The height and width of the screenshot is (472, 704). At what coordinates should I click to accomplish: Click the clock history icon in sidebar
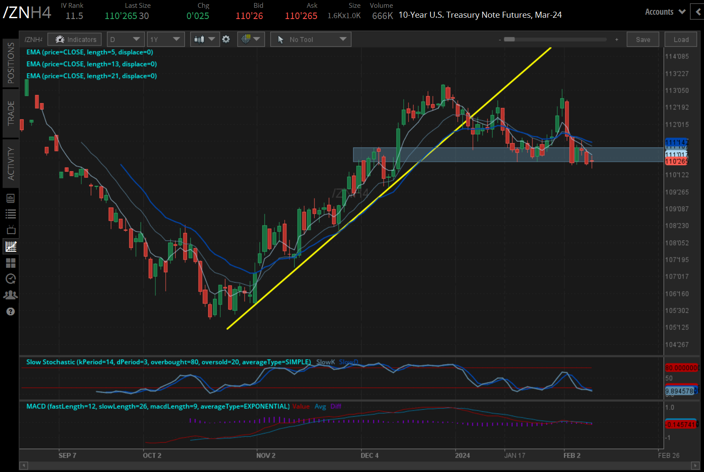coord(10,279)
